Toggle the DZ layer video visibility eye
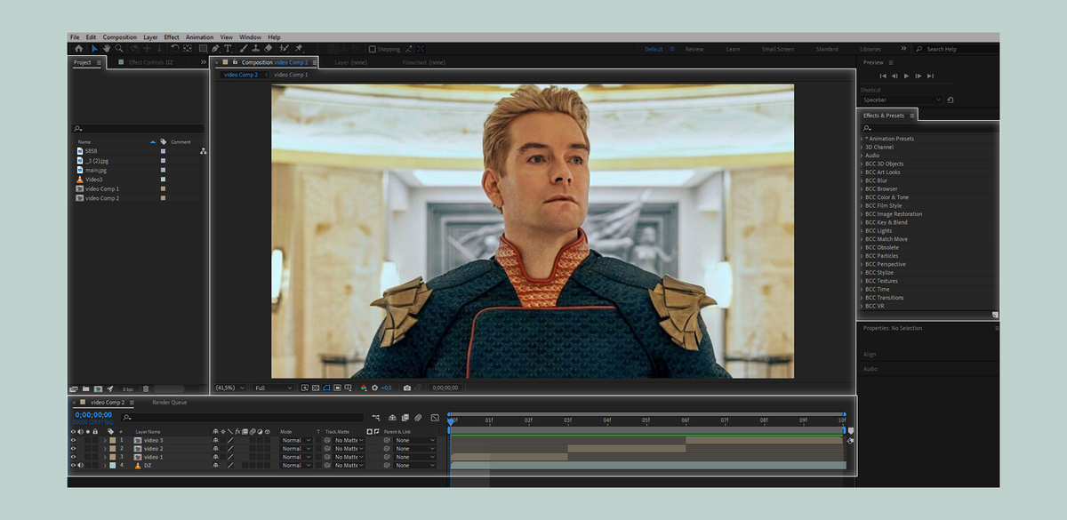The width and height of the screenshot is (1067, 520). pyautogui.click(x=73, y=465)
